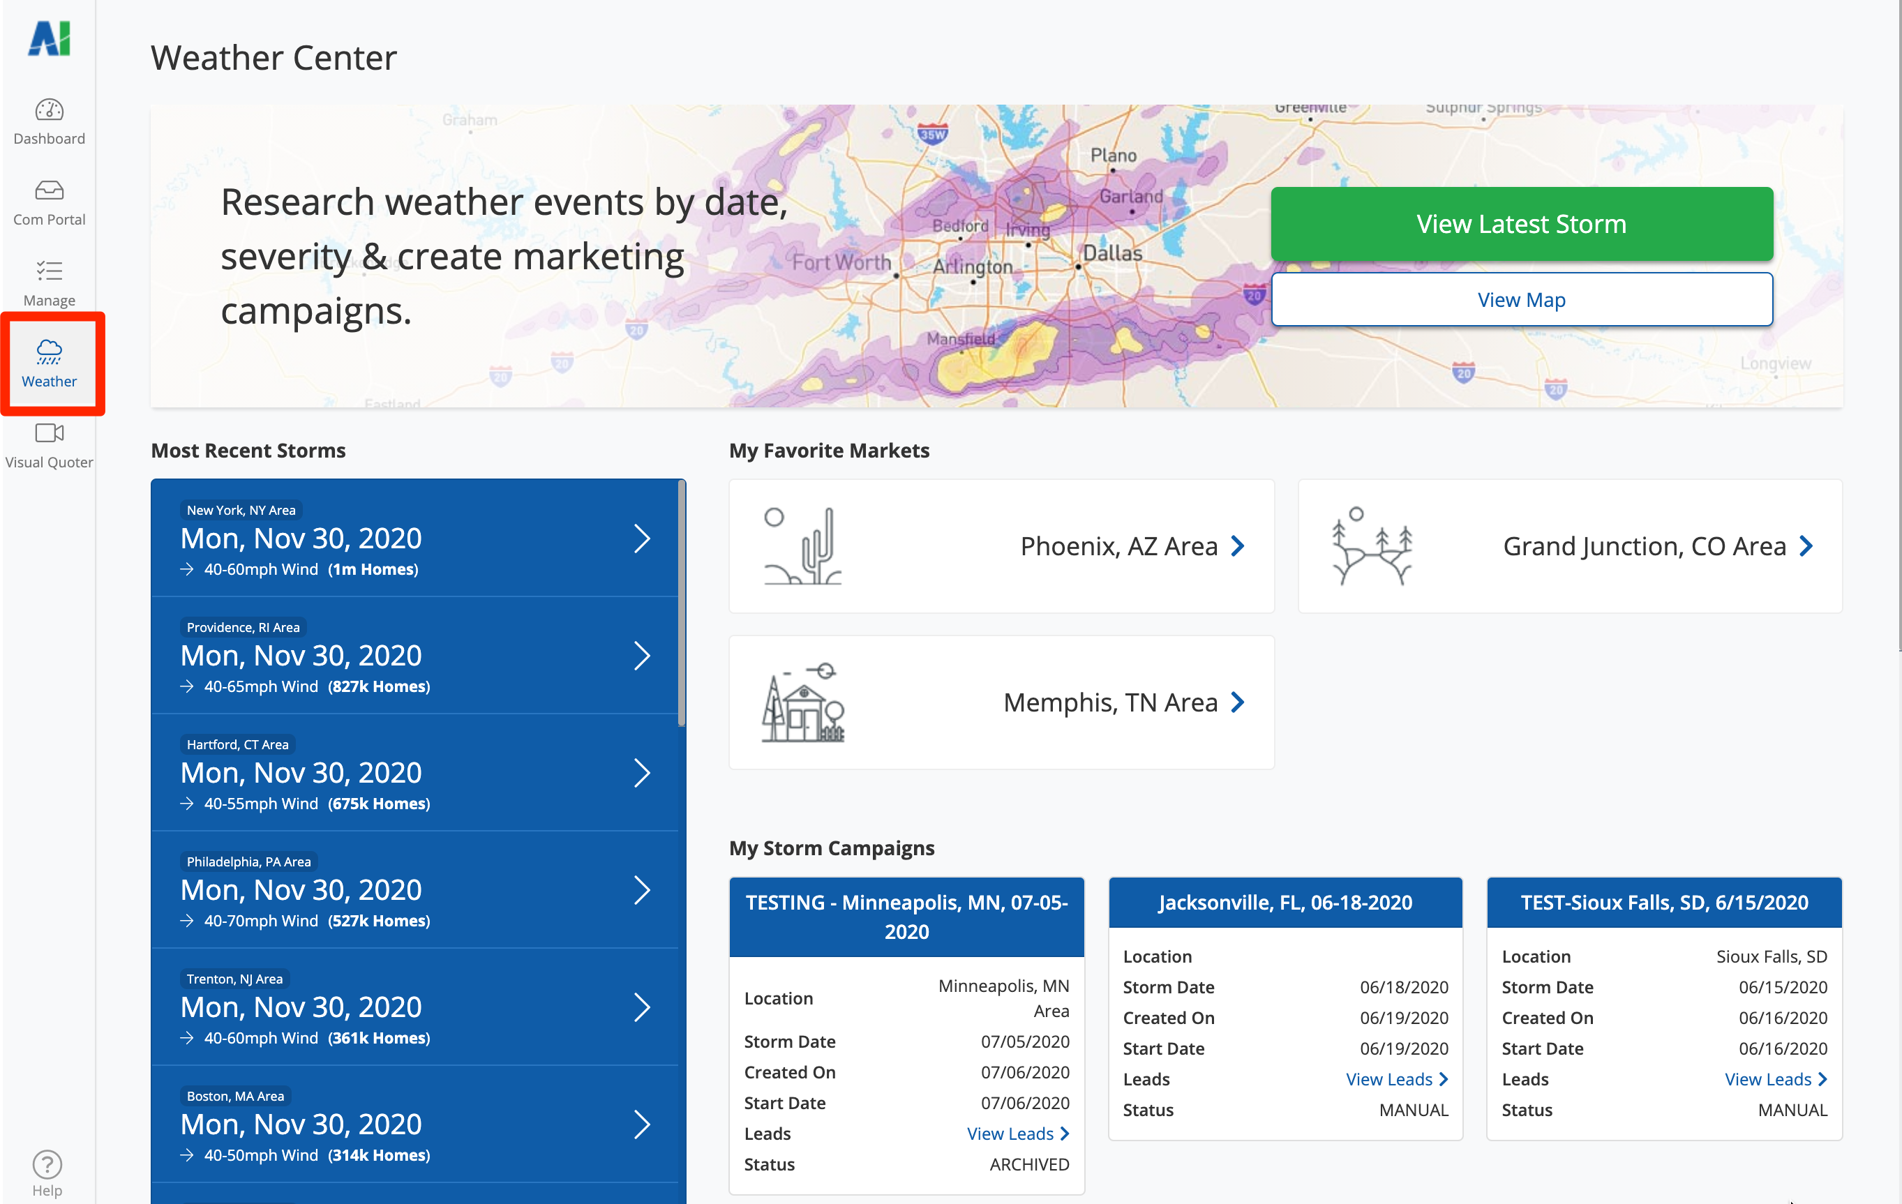Expand the New York, NY Area storm chevron
The image size is (1902, 1204).
642,539
